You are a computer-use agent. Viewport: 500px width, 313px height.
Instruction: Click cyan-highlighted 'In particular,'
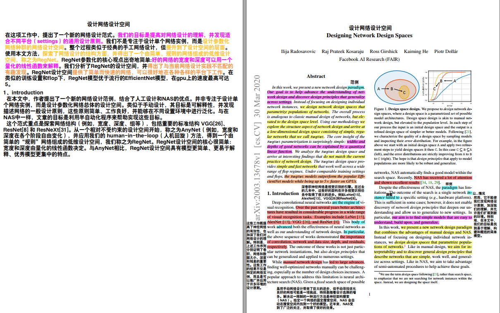pos(354,232)
